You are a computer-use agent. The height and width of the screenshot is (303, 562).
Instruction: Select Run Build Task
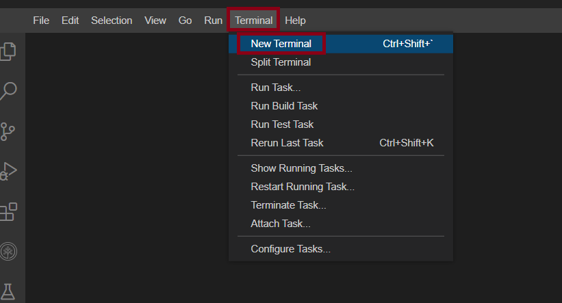[284, 106]
